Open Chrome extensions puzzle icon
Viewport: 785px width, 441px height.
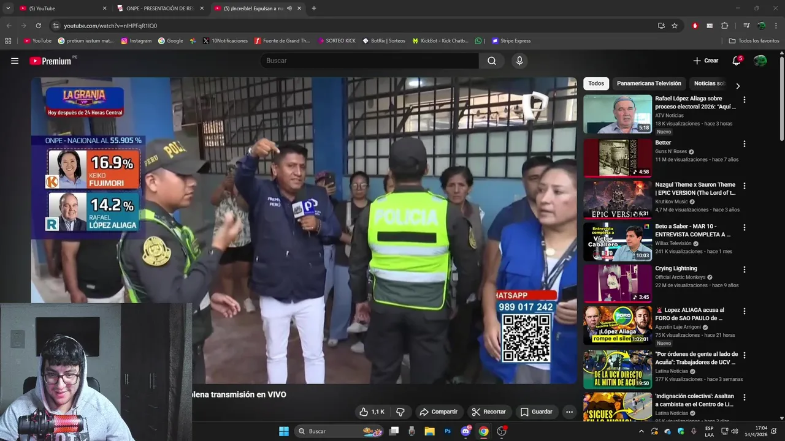[x=724, y=26]
